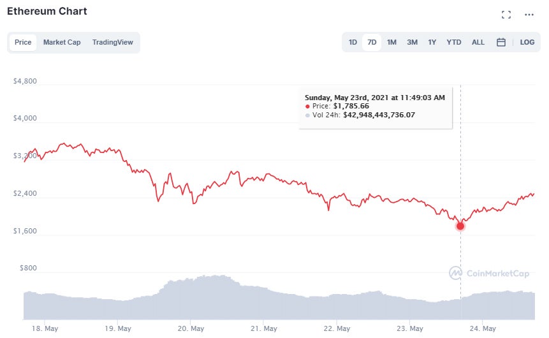This screenshot has height=338, width=549.
Task: Click the CoinMarketCap watermark logo
Action: point(489,273)
